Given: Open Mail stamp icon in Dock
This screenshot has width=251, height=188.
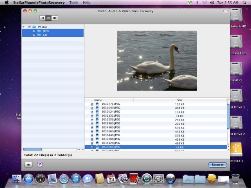Looking at the screenshot, I should tap(52, 179).
